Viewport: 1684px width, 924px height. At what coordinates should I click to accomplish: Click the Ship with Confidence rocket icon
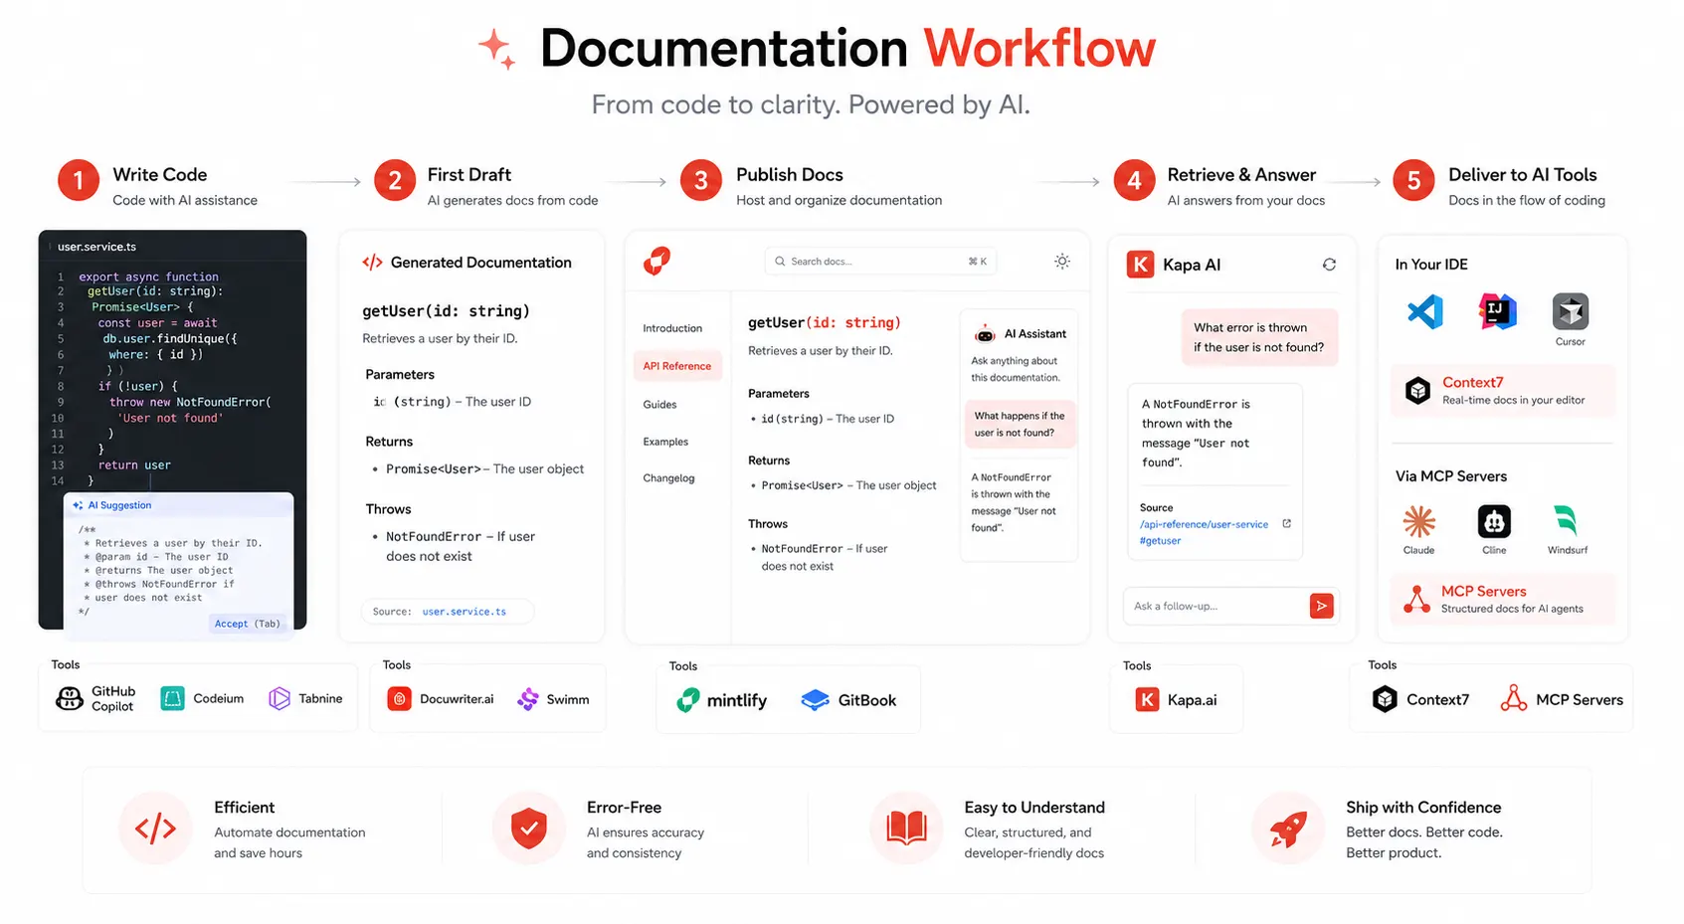point(1288,829)
